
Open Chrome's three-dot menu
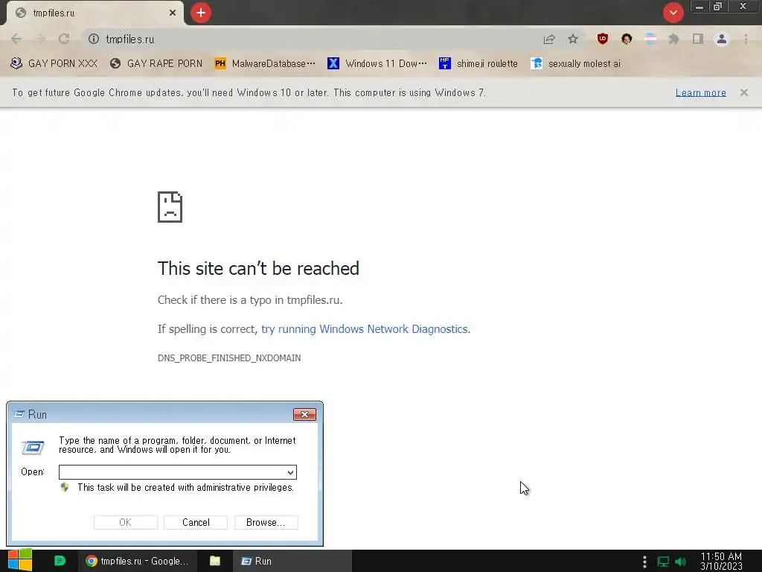[x=746, y=39]
